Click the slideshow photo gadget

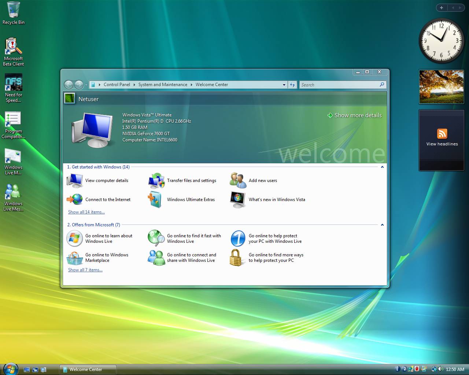pyautogui.click(x=441, y=87)
